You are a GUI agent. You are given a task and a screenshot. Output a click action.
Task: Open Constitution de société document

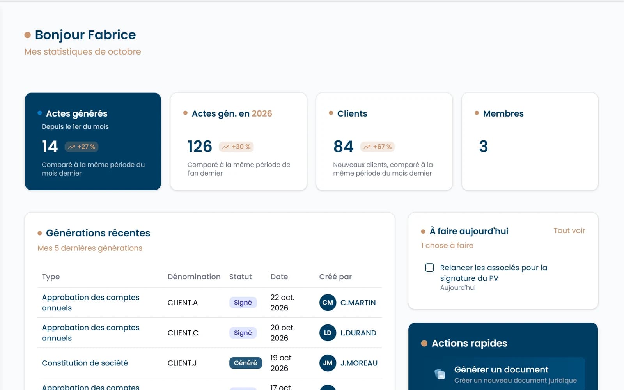85,363
